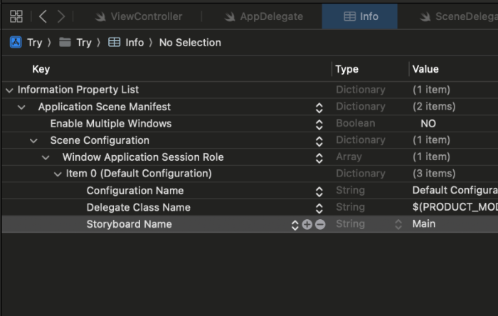Go forward with the right arrow

tap(62, 16)
